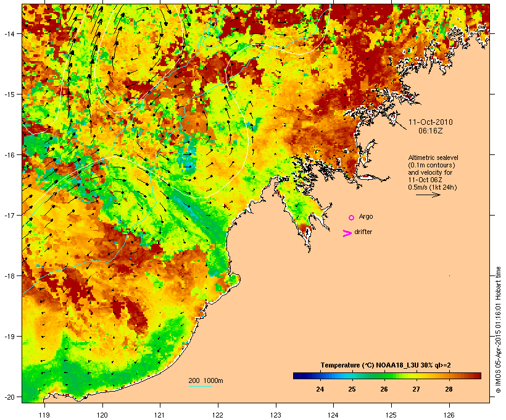Click the colorbar value '28'
Viewport: 506px width, 420px height.
coord(449,389)
